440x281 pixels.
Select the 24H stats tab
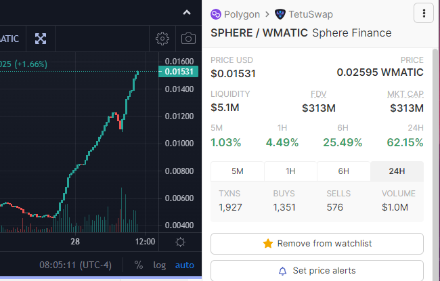tap(397, 171)
